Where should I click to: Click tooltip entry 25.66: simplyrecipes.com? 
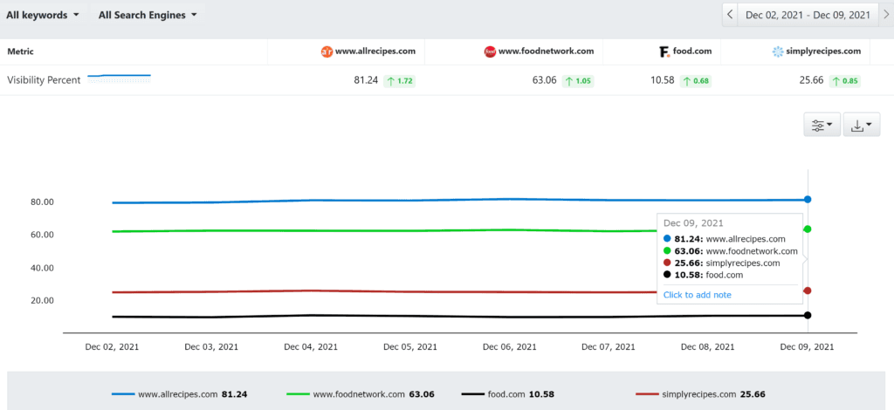722,263
